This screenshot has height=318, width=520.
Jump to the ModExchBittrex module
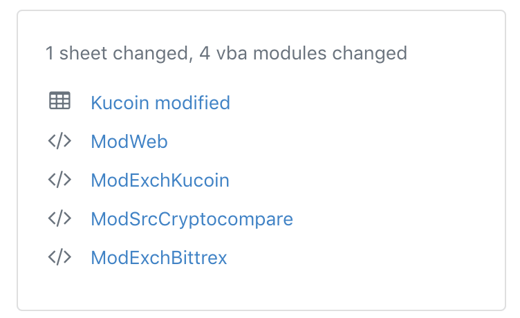point(159,258)
